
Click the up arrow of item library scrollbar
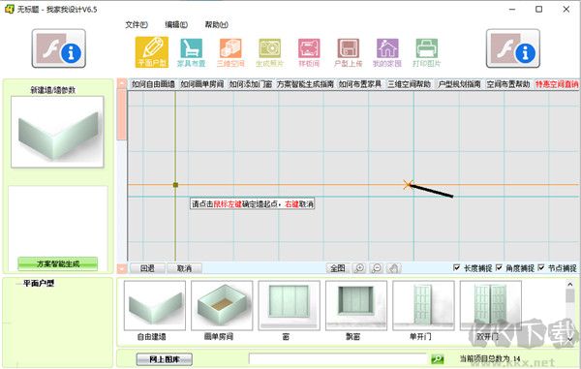(570, 285)
